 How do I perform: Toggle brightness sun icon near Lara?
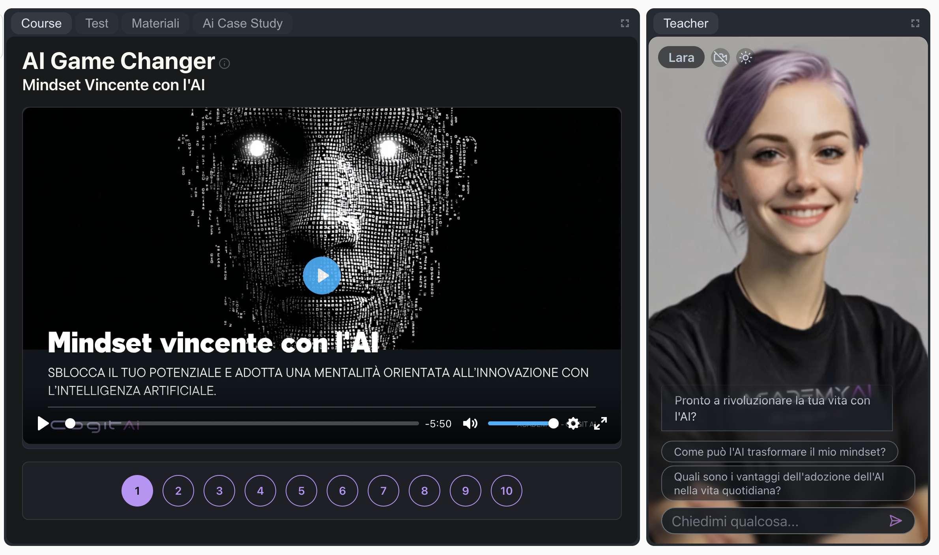click(x=745, y=58)
